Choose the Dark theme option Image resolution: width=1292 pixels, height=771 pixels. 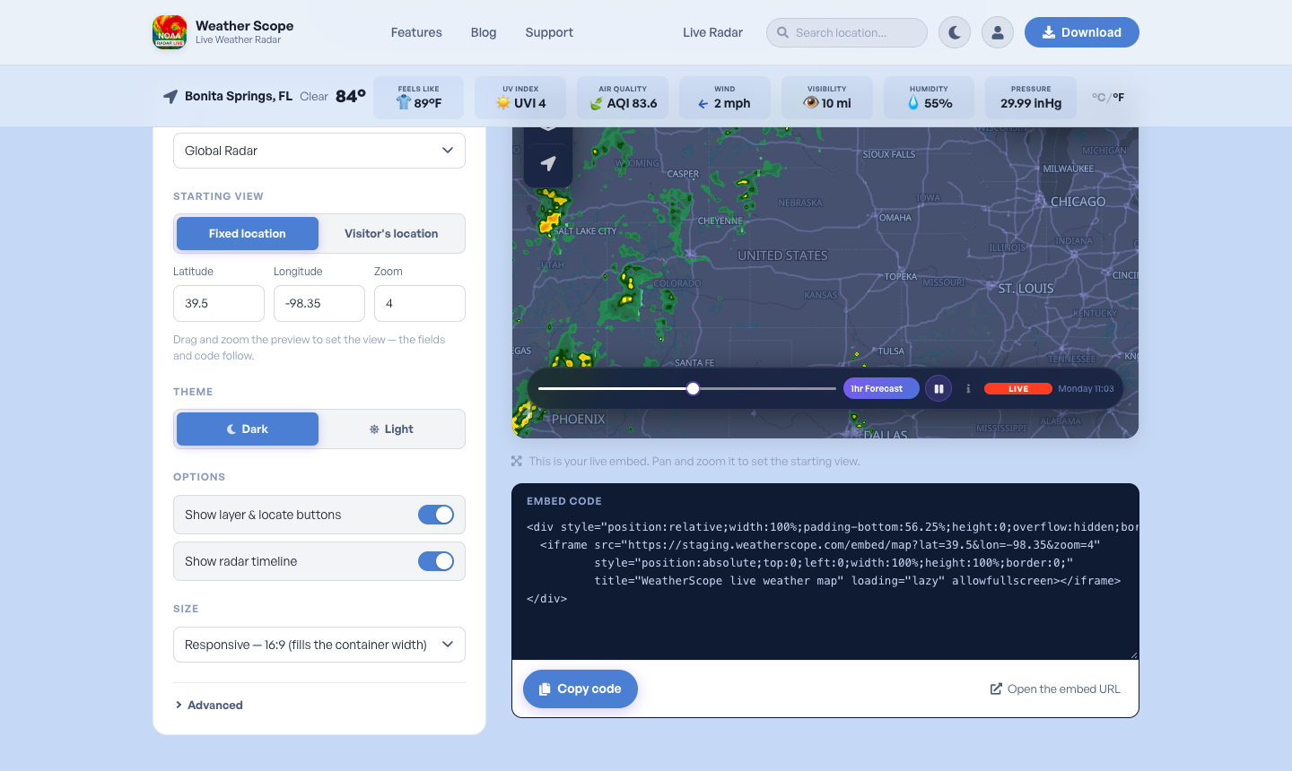click(x=248, y=429)
